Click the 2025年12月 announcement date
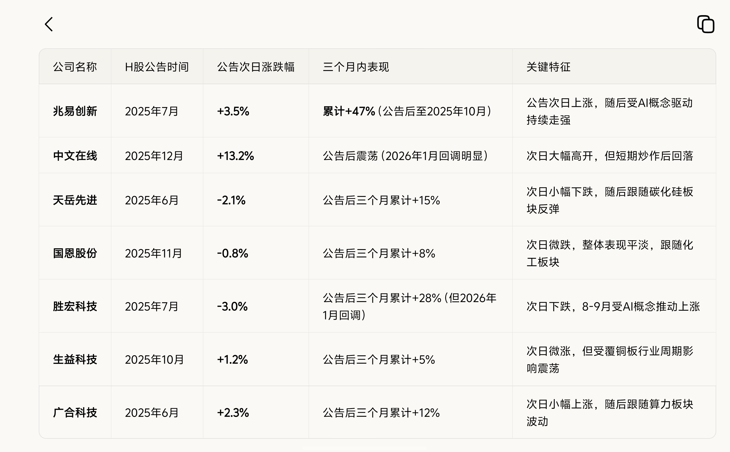The width and height of the screenshot is (730, 452). [x=154, y=156]
